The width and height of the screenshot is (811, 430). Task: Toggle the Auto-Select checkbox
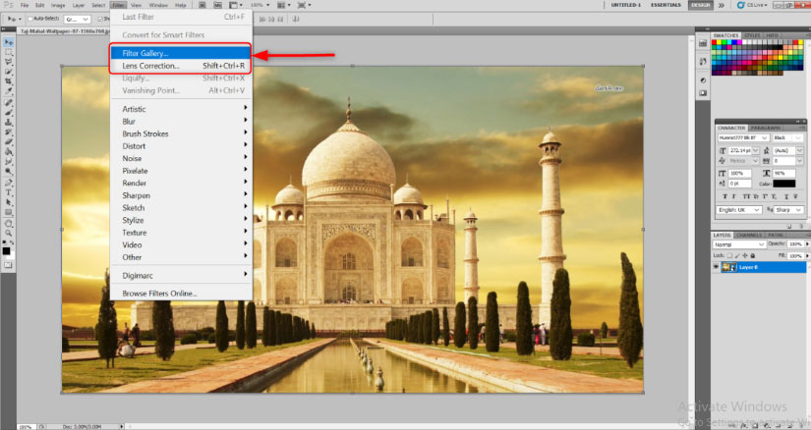point(29,18)
